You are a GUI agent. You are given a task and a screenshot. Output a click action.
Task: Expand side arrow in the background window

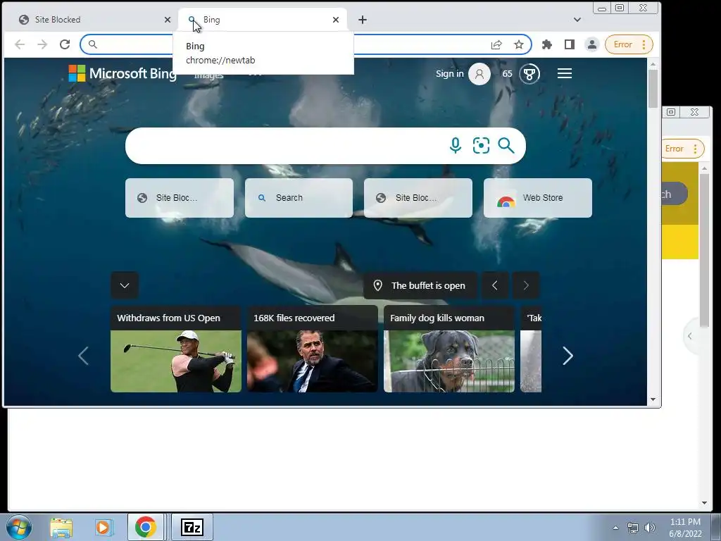690,336
